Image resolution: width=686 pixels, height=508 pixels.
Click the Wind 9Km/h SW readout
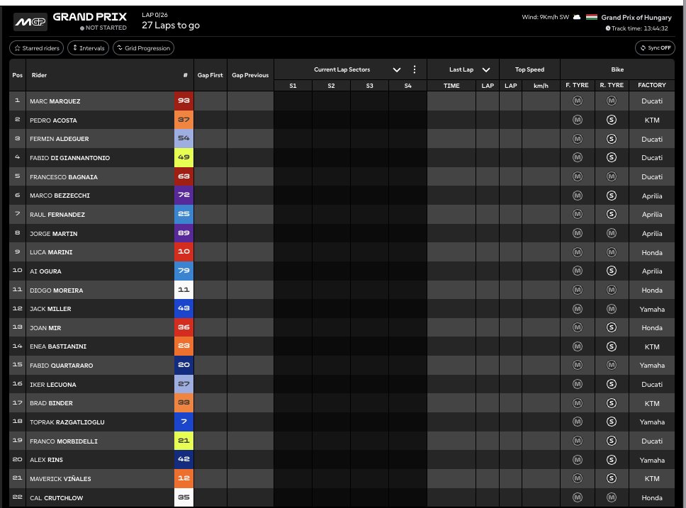click(545, 18)
